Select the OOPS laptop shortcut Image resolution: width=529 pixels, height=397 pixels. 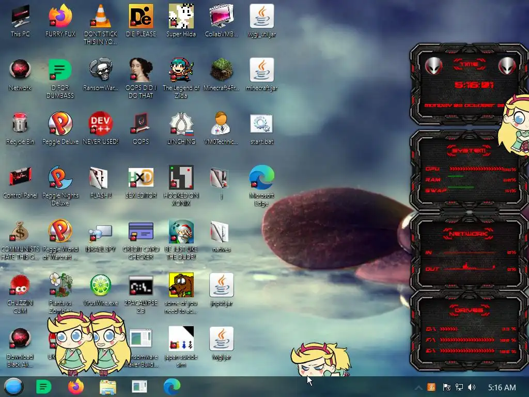pos(141,129)
